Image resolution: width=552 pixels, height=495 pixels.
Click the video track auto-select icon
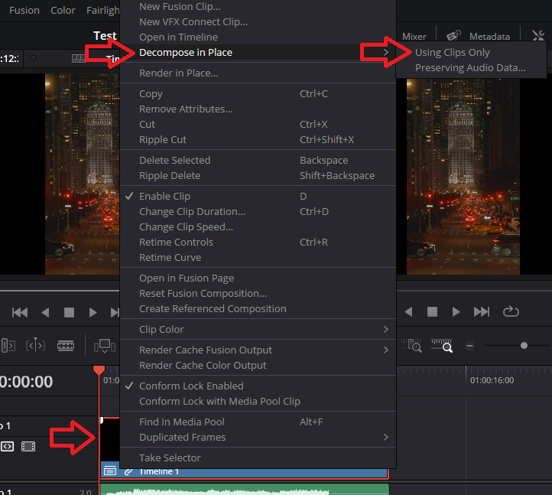tap(7, 446)
